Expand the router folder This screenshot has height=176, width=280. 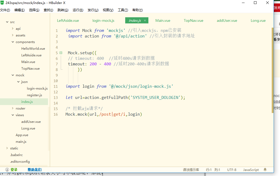tap(13, 108)
